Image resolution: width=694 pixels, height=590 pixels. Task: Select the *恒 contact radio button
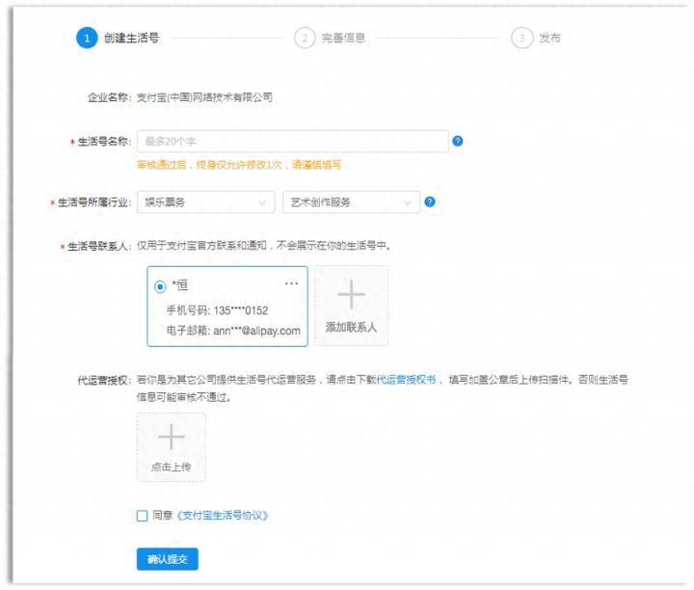pyautogui.click(x=159, y=285)
